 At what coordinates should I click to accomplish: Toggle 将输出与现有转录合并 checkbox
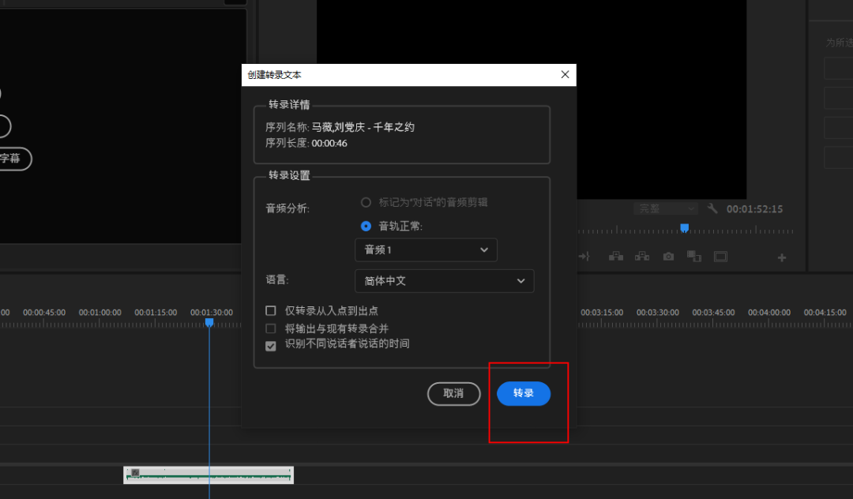tap(270, 328)
